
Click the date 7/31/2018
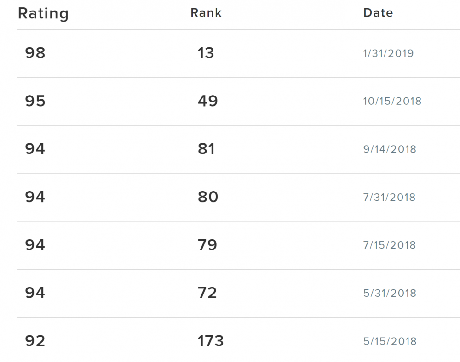(x=389, y=197)
